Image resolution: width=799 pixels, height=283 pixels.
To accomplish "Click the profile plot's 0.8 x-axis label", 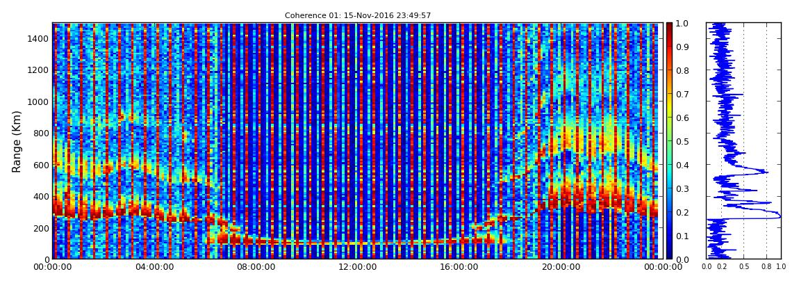I will pyautogui.click(x=766, y=267).
